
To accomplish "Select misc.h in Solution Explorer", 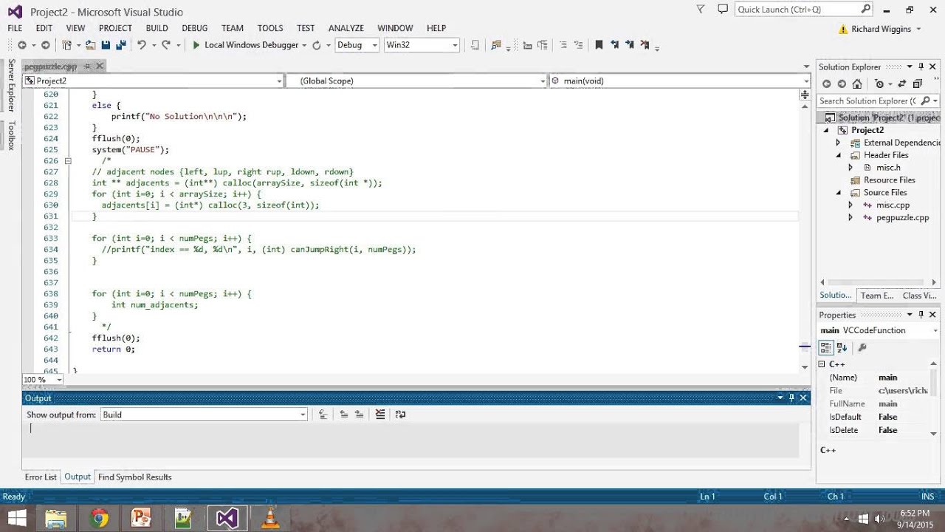I will pyautogui.click(x=888, y=168).
